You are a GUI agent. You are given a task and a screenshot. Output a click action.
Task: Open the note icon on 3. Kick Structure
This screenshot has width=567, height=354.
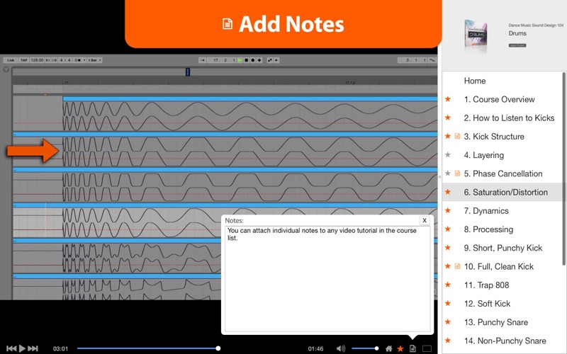457,136
